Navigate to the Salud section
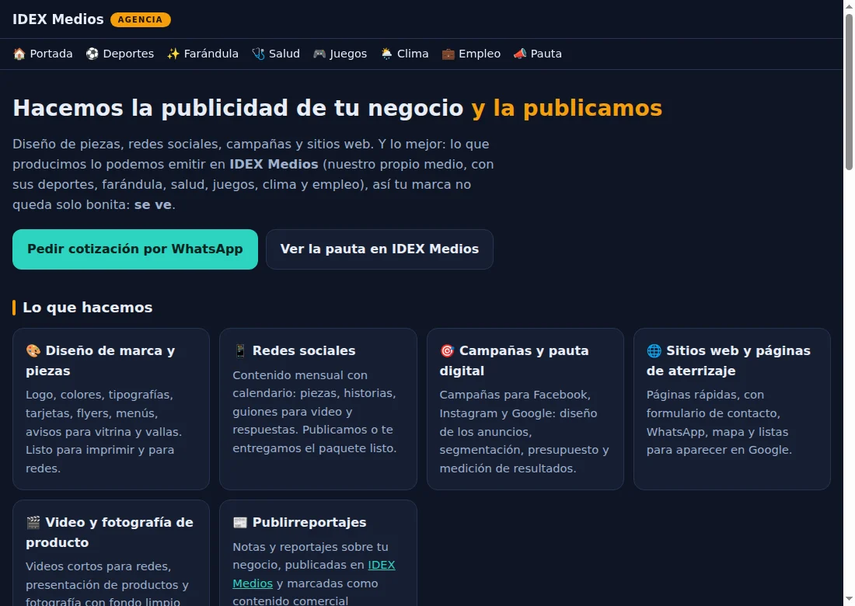The width and height of the screenshot is (855, 606). coord(276,54)
